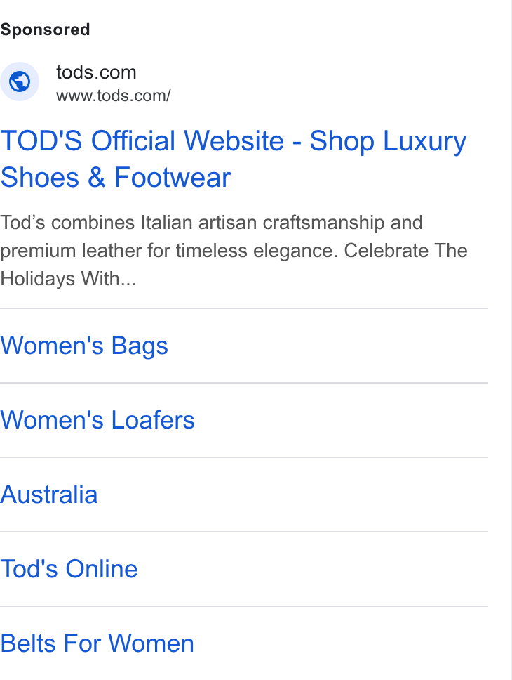The height and width of the screenshot is (680, 512).
Task: Click the tods.com site name
Action: click(x=96, y=72)
